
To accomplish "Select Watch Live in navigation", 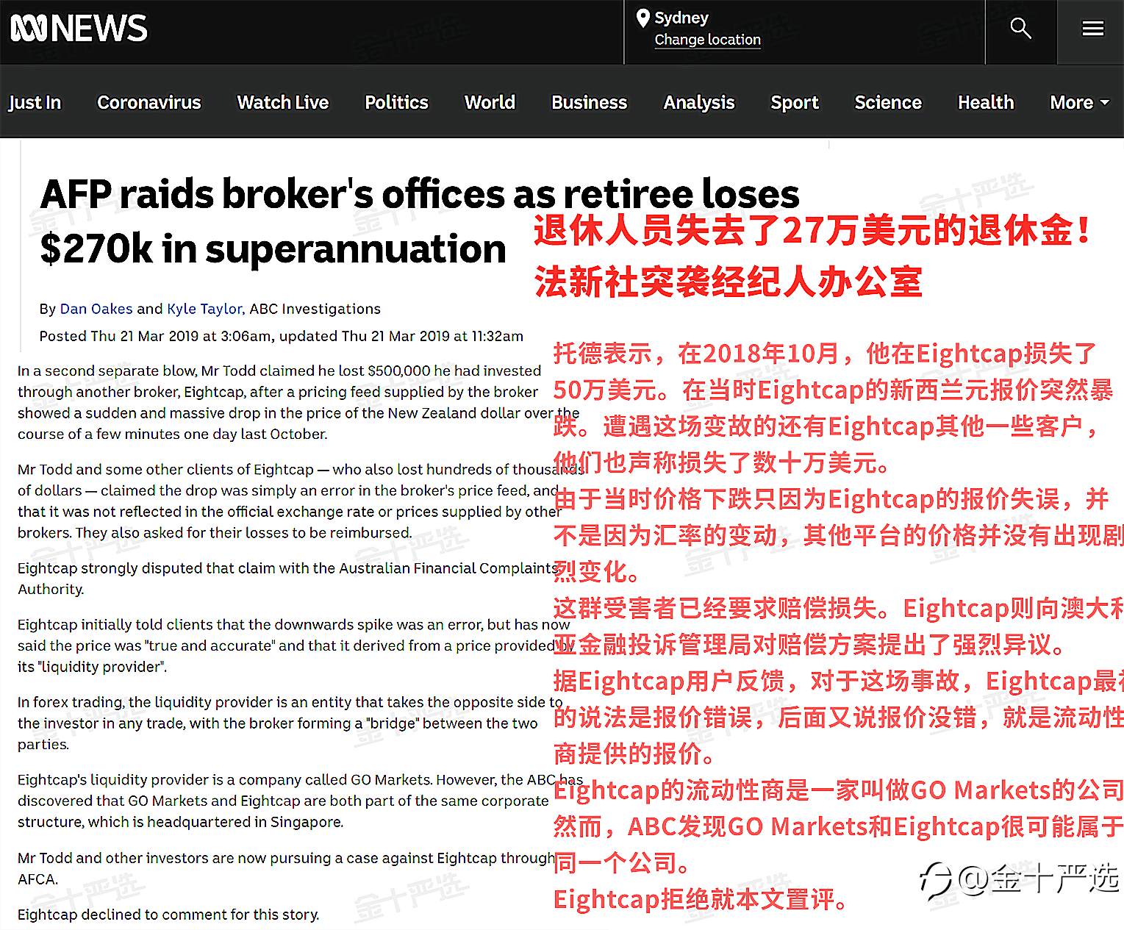I will pyautogui.click(x=283, y=102).
